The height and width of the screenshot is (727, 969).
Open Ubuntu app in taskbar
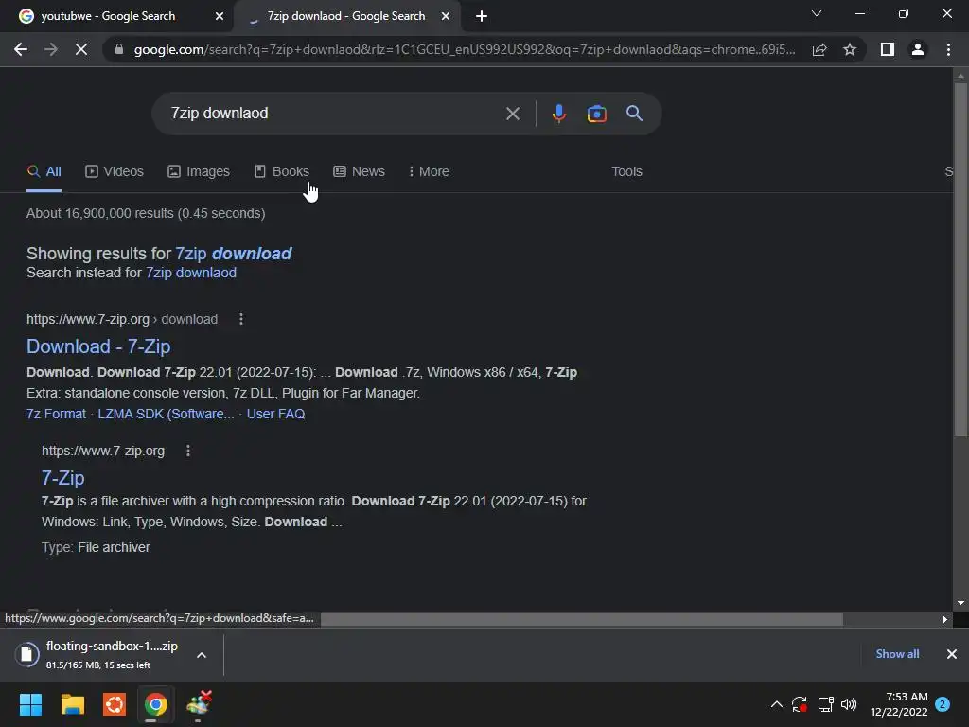(115, 704)
